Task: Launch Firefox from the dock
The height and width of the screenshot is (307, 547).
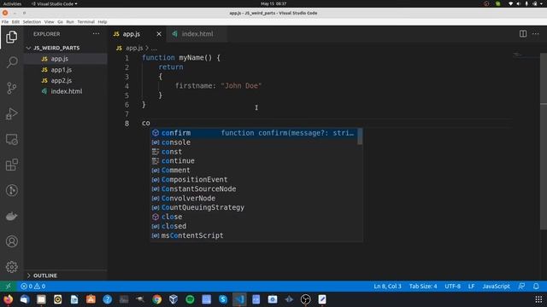Action: point(8,299)
